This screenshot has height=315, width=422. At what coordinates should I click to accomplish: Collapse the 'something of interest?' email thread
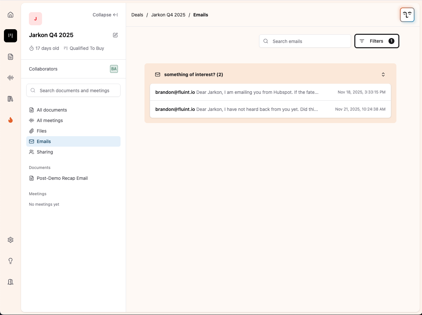[383, 74]
